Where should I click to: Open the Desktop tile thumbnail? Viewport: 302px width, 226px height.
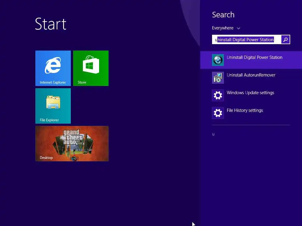click(x=72, y=144)
